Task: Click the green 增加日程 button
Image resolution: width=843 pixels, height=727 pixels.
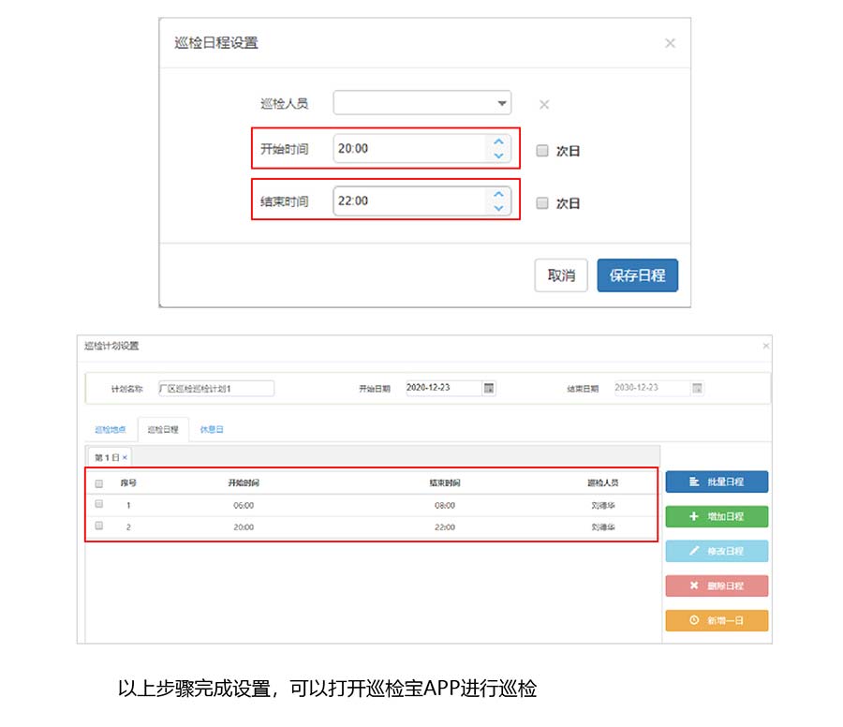Action: [717, 516]
